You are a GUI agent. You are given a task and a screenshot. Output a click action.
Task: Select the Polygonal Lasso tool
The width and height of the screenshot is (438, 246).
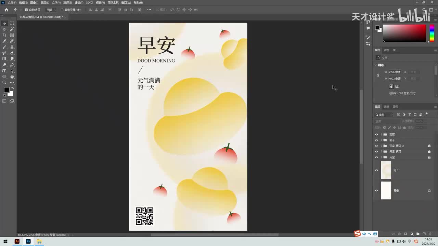[4, 29]
